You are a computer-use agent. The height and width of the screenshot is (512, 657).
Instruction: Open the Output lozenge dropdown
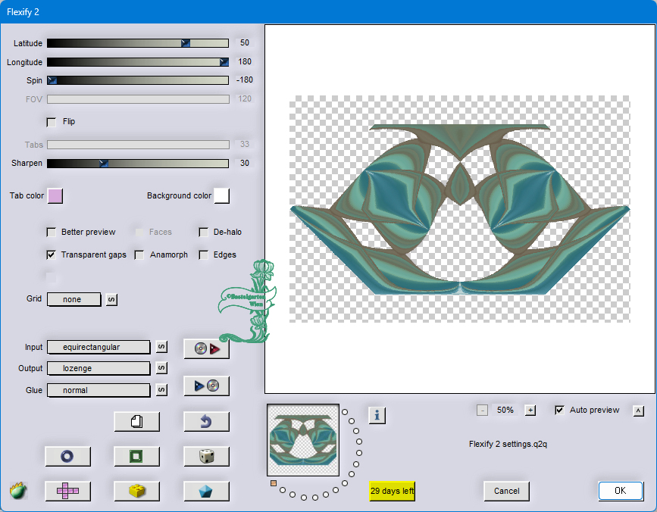point(99,368)
